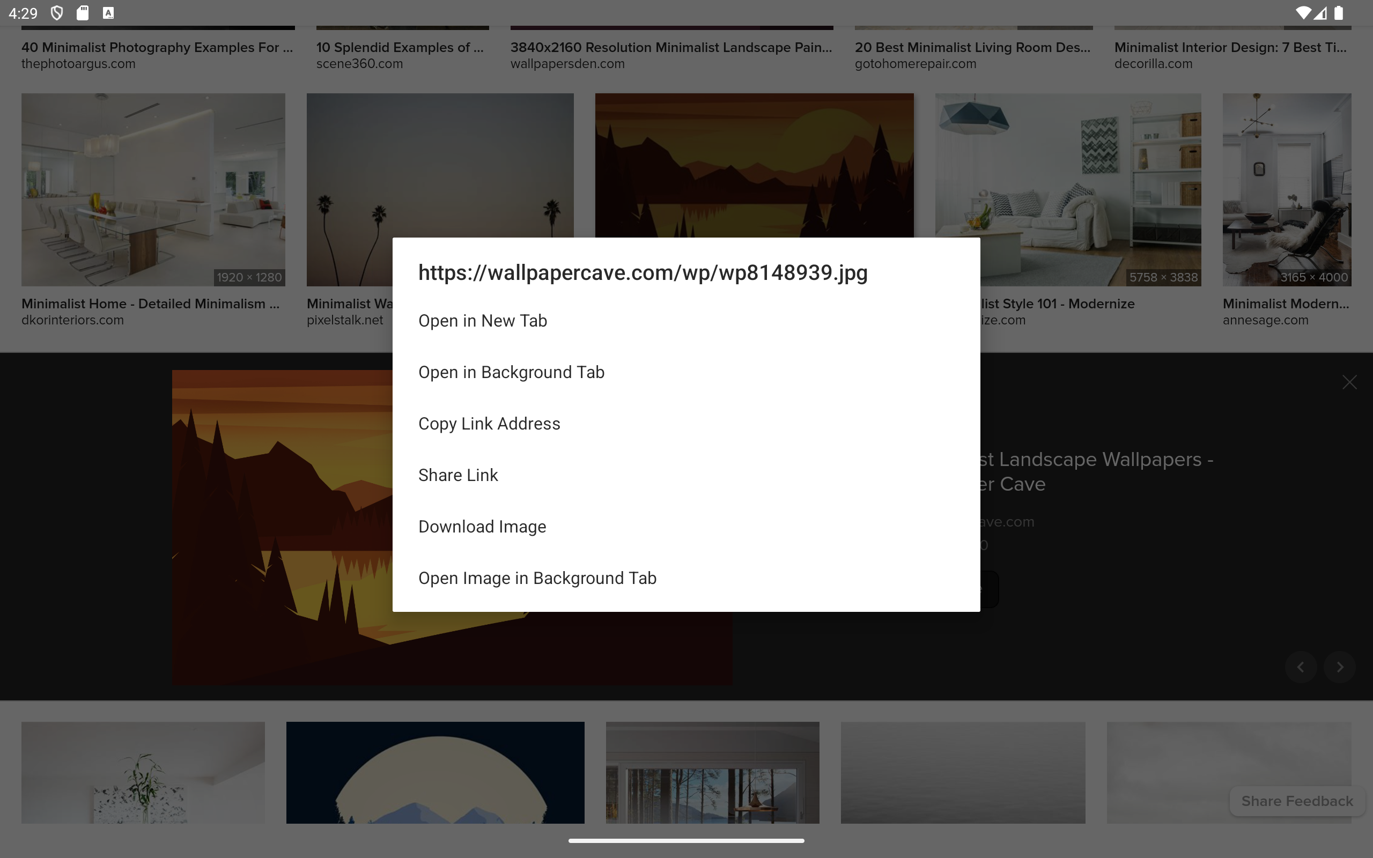Tap the shield icon in status bar
Screen dimensions: 1373x858
pos(57,13)
